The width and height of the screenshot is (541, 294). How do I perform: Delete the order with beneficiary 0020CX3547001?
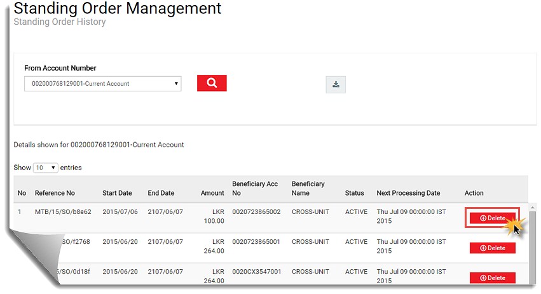pos(492,277)
